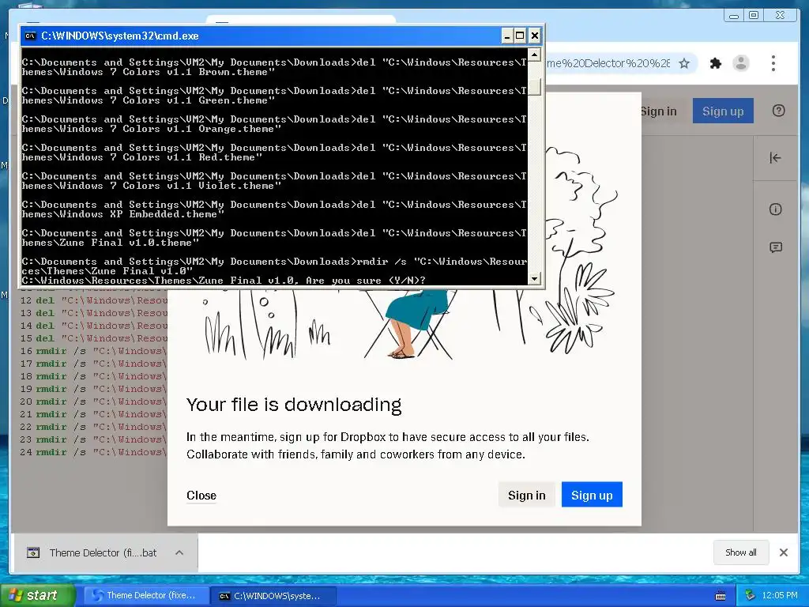This screenshot has height=607, width=809.
Task: Close the Chrome downloads bar
Action: [x=783, y=552]
